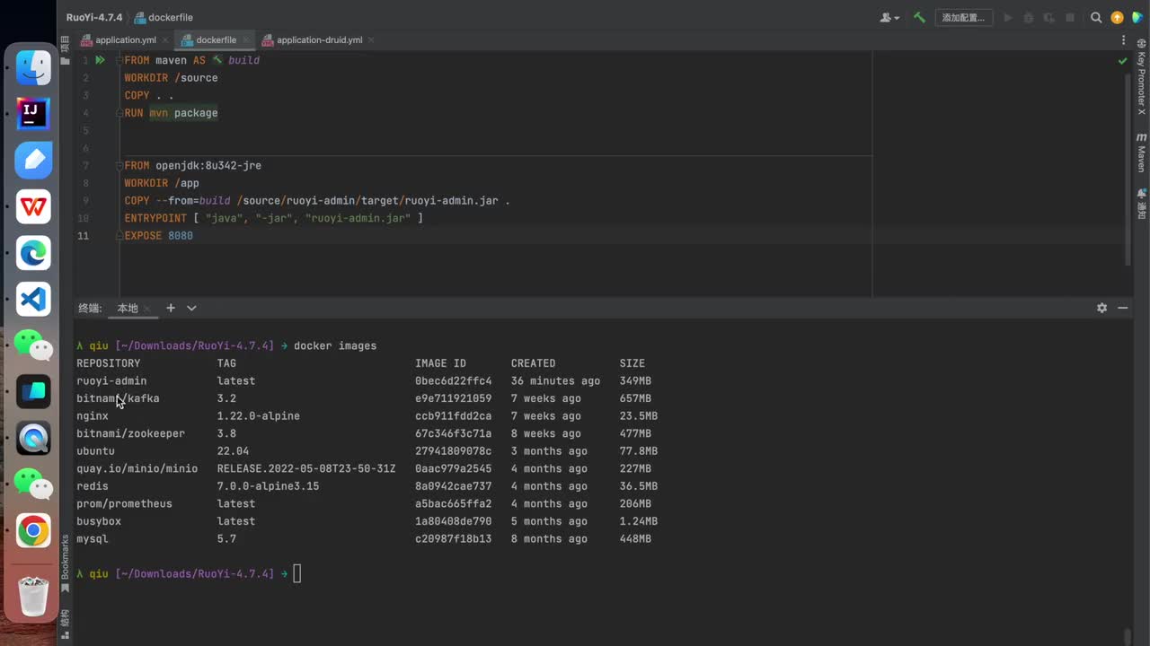Click the 'mysql' repository row
The width and height of the screenshot is (1150, 646).
point(92,539)
